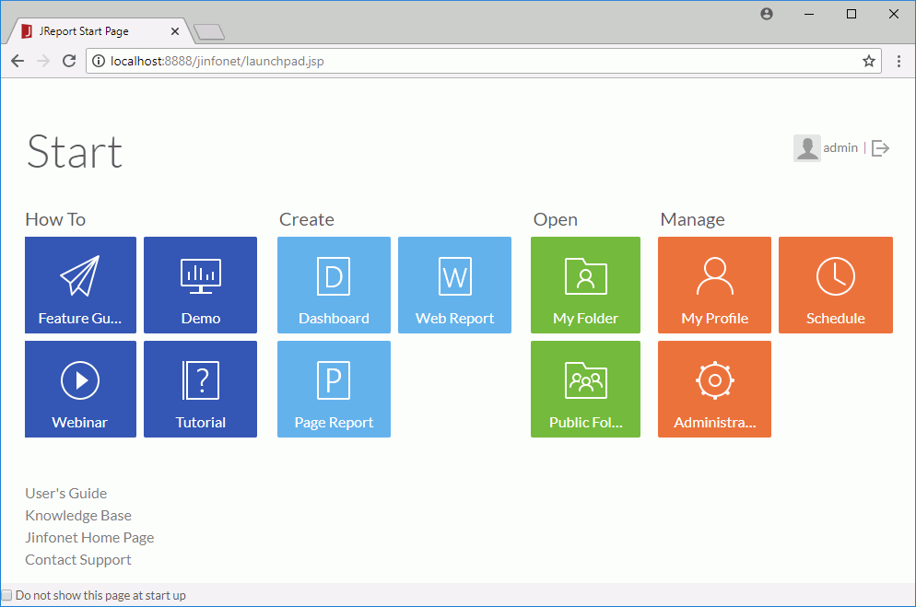Open the User's Guide link
Image resolution: width=916 pixels, height=607 pixels.
[66, 493]
